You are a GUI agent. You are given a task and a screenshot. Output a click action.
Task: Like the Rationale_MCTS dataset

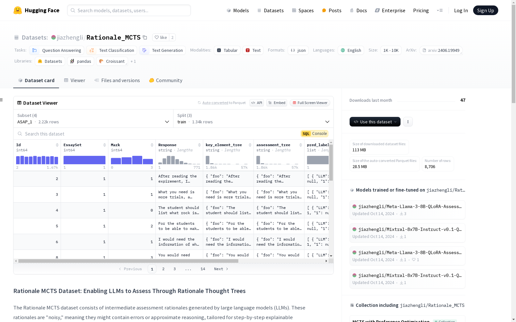coord(161,37)
